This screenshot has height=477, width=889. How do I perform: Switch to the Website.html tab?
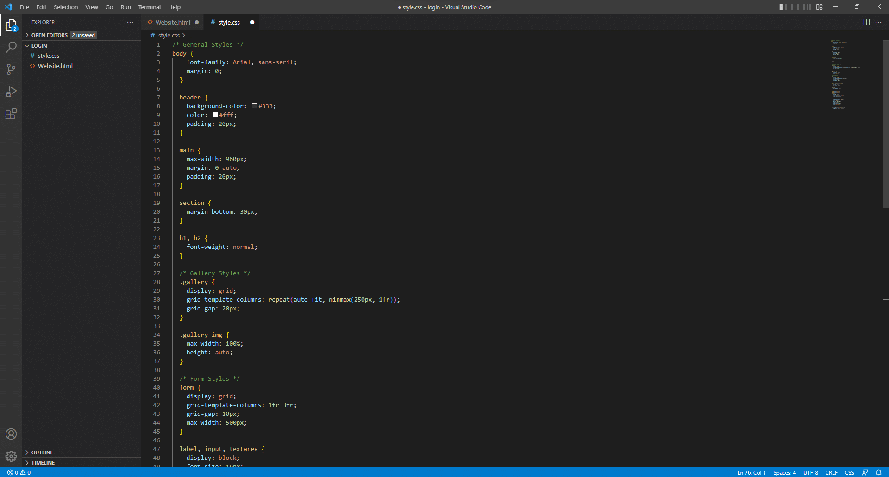coord(172,22)
